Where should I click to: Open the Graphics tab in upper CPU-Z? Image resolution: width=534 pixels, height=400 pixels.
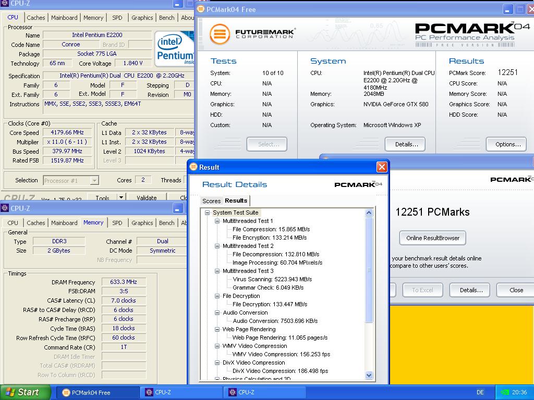[x=142, y=18]
